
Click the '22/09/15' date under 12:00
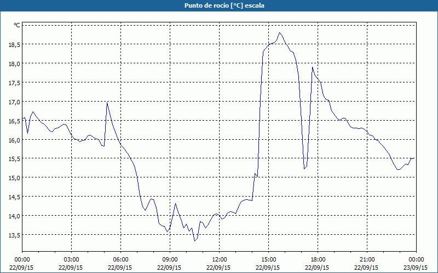[x=218, y=268]
